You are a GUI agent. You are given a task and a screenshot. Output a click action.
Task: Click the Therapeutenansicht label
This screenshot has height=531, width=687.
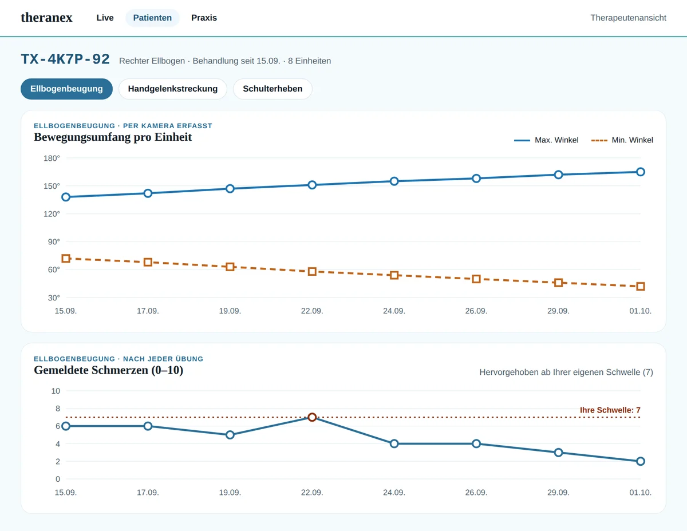629,18
